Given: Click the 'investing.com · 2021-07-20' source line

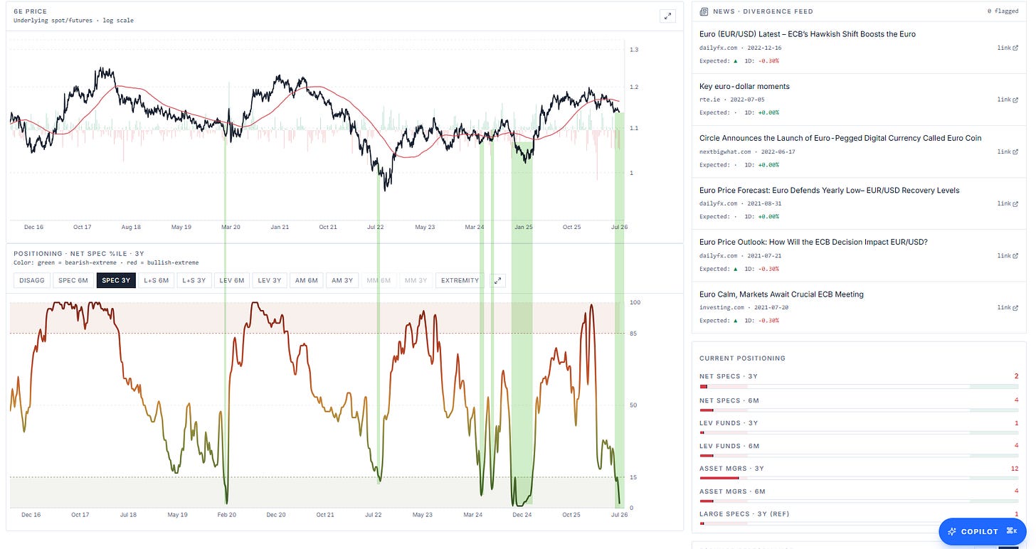Looking at the screenshot, I should coord(744,307).
